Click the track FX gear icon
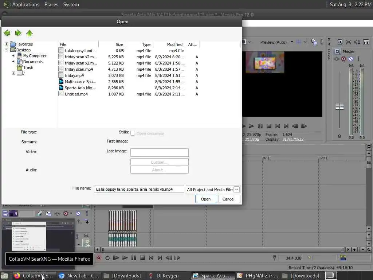The height and width of the screenshot is (280, 373). (66, 214)
